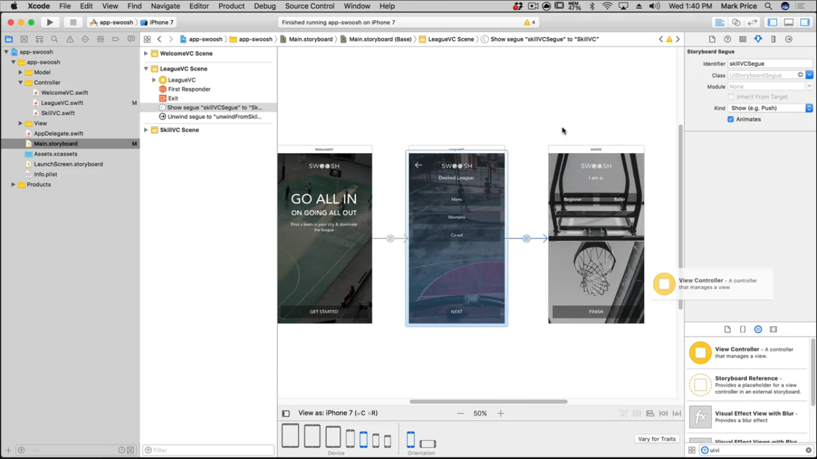
Task: Click the canvas horizontal scrollbar
Action: click(488, 402)
